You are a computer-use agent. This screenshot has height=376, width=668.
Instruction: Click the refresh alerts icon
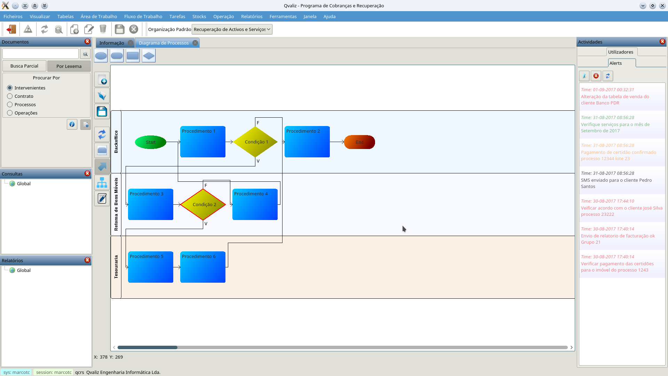(x=608, y=76)
